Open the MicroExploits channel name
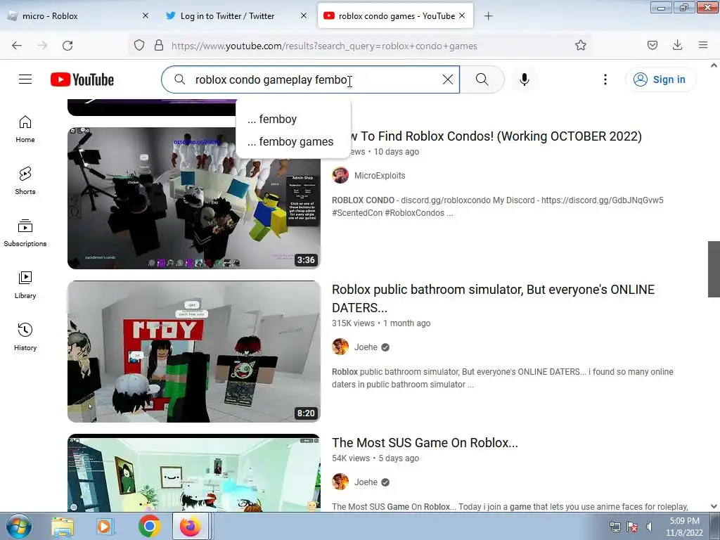The width and height of the screenshot is (720, 540). (x=380, y=175)
